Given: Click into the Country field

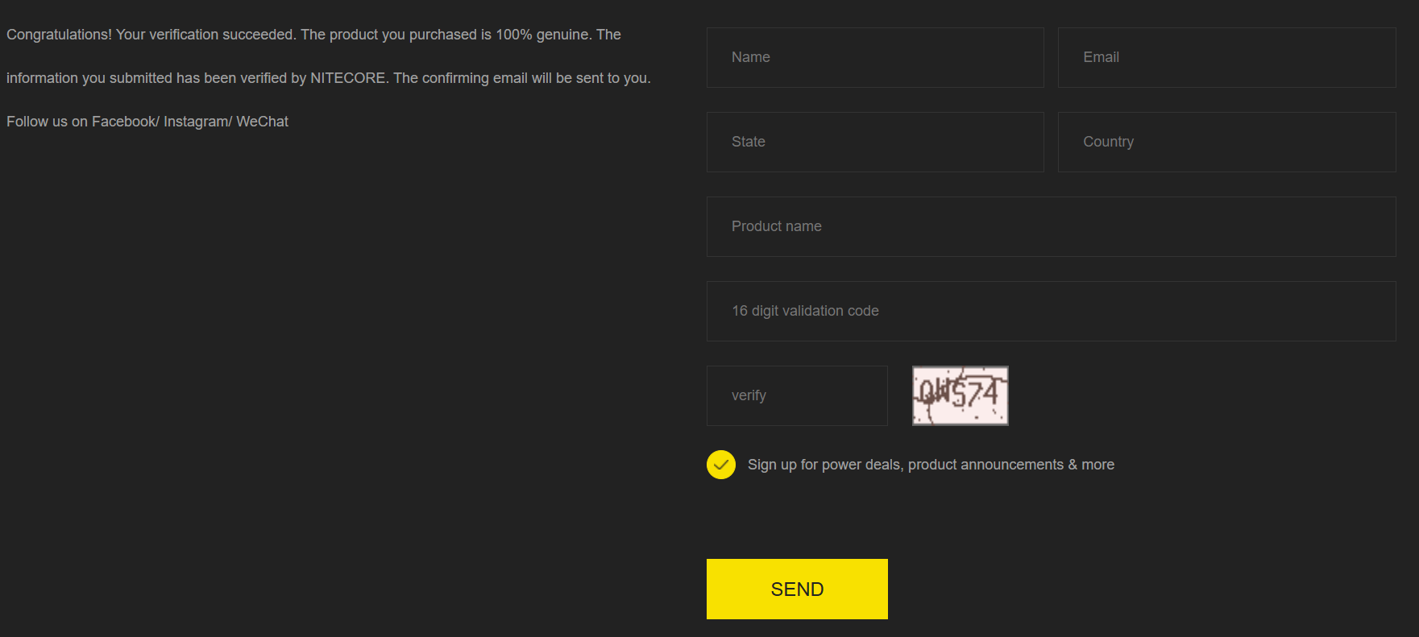Looking at the screenshot, I should [1226, 142].
